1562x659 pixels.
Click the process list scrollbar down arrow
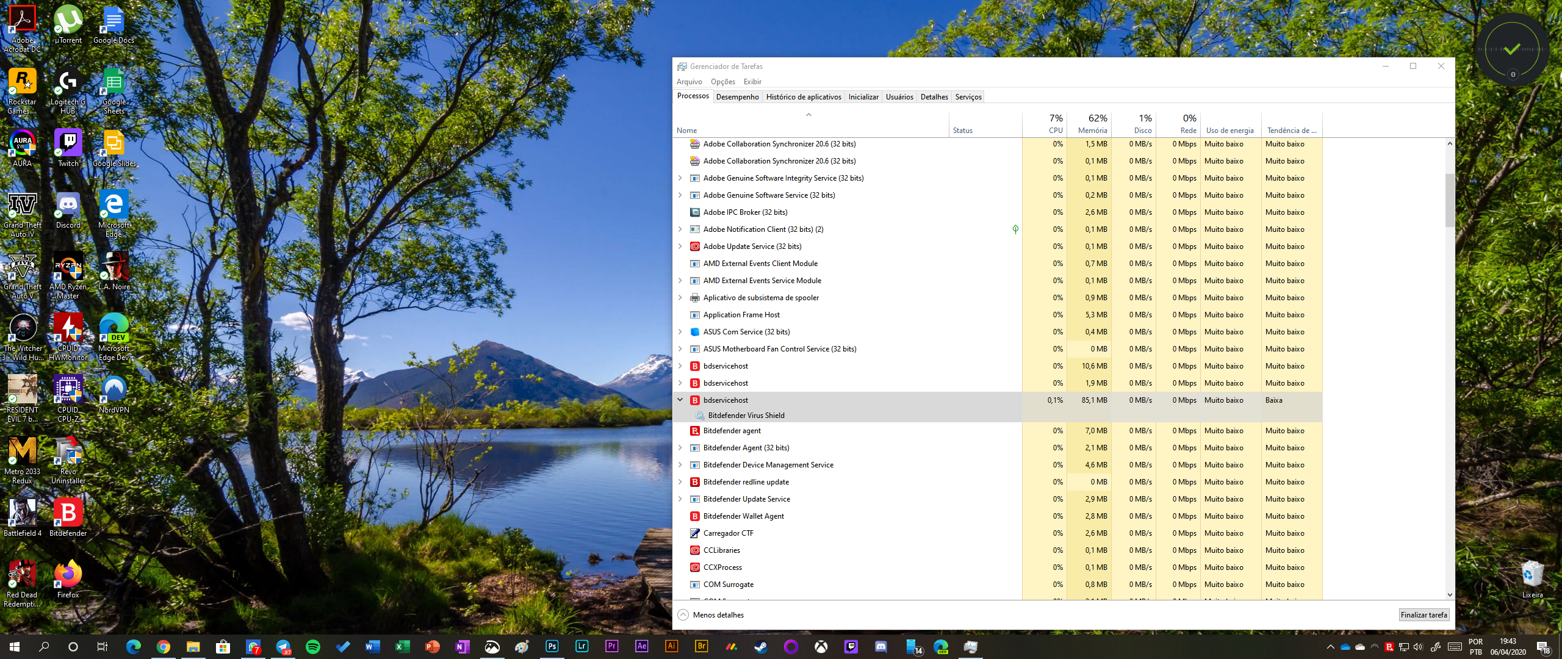[1450, 594]
